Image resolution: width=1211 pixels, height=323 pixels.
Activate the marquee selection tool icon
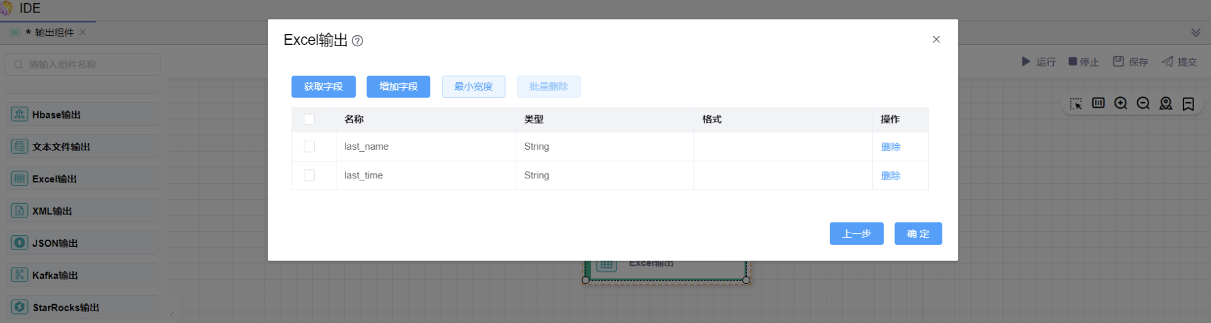(x=1075, y=104)
